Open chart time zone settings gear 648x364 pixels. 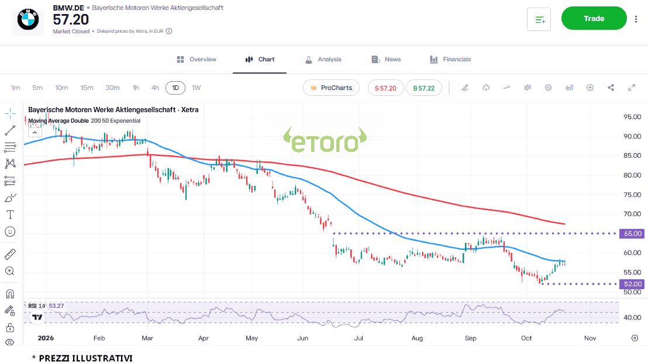(x=635, y=338)
